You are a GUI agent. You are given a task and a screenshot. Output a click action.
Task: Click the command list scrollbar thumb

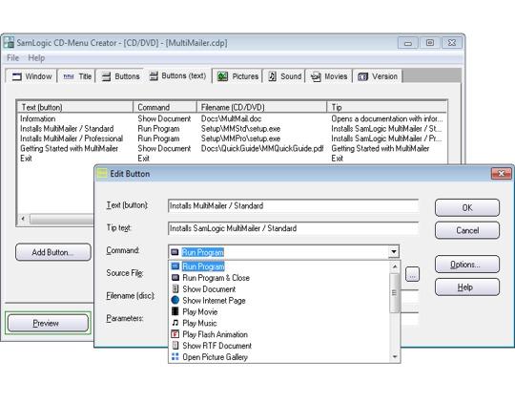click(394, 293)
